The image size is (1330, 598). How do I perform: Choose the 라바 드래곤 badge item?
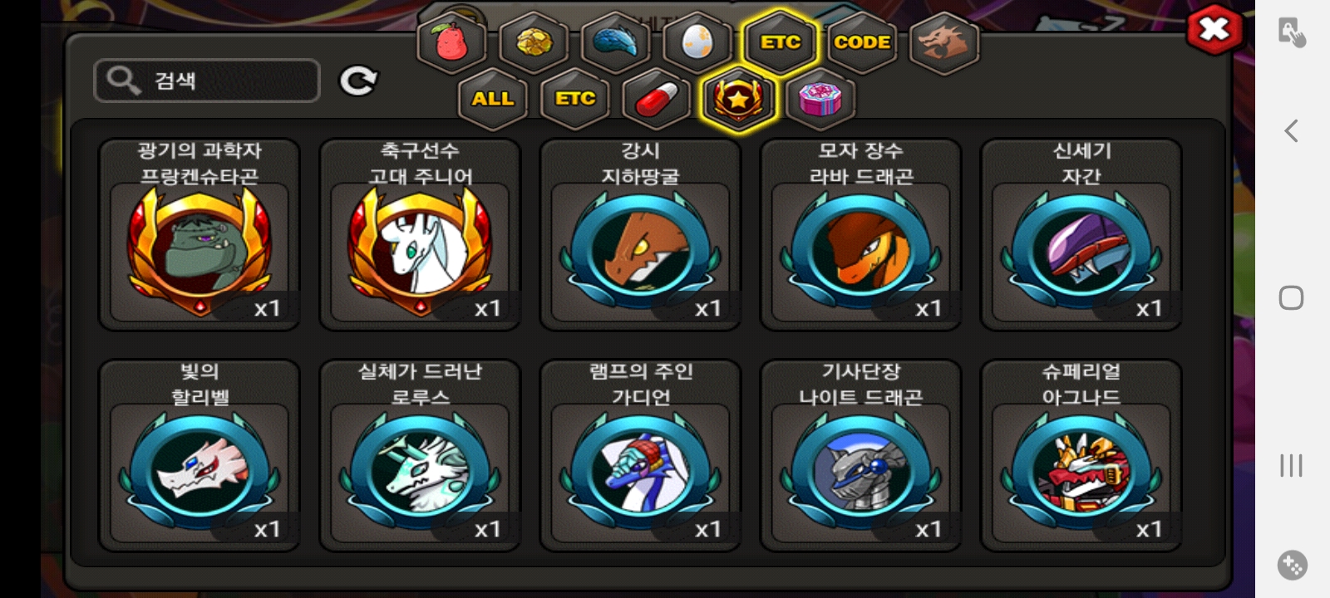[x=861, y=235]
